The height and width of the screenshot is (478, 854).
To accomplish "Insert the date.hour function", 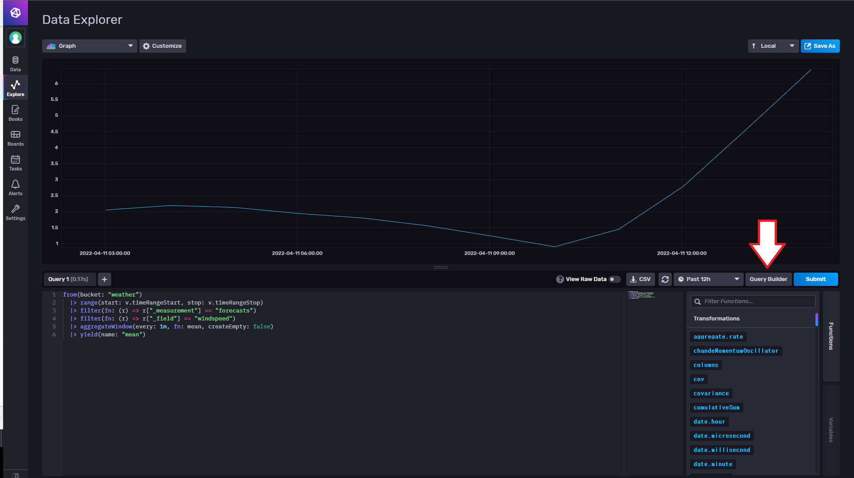I will tap(710, 422).
